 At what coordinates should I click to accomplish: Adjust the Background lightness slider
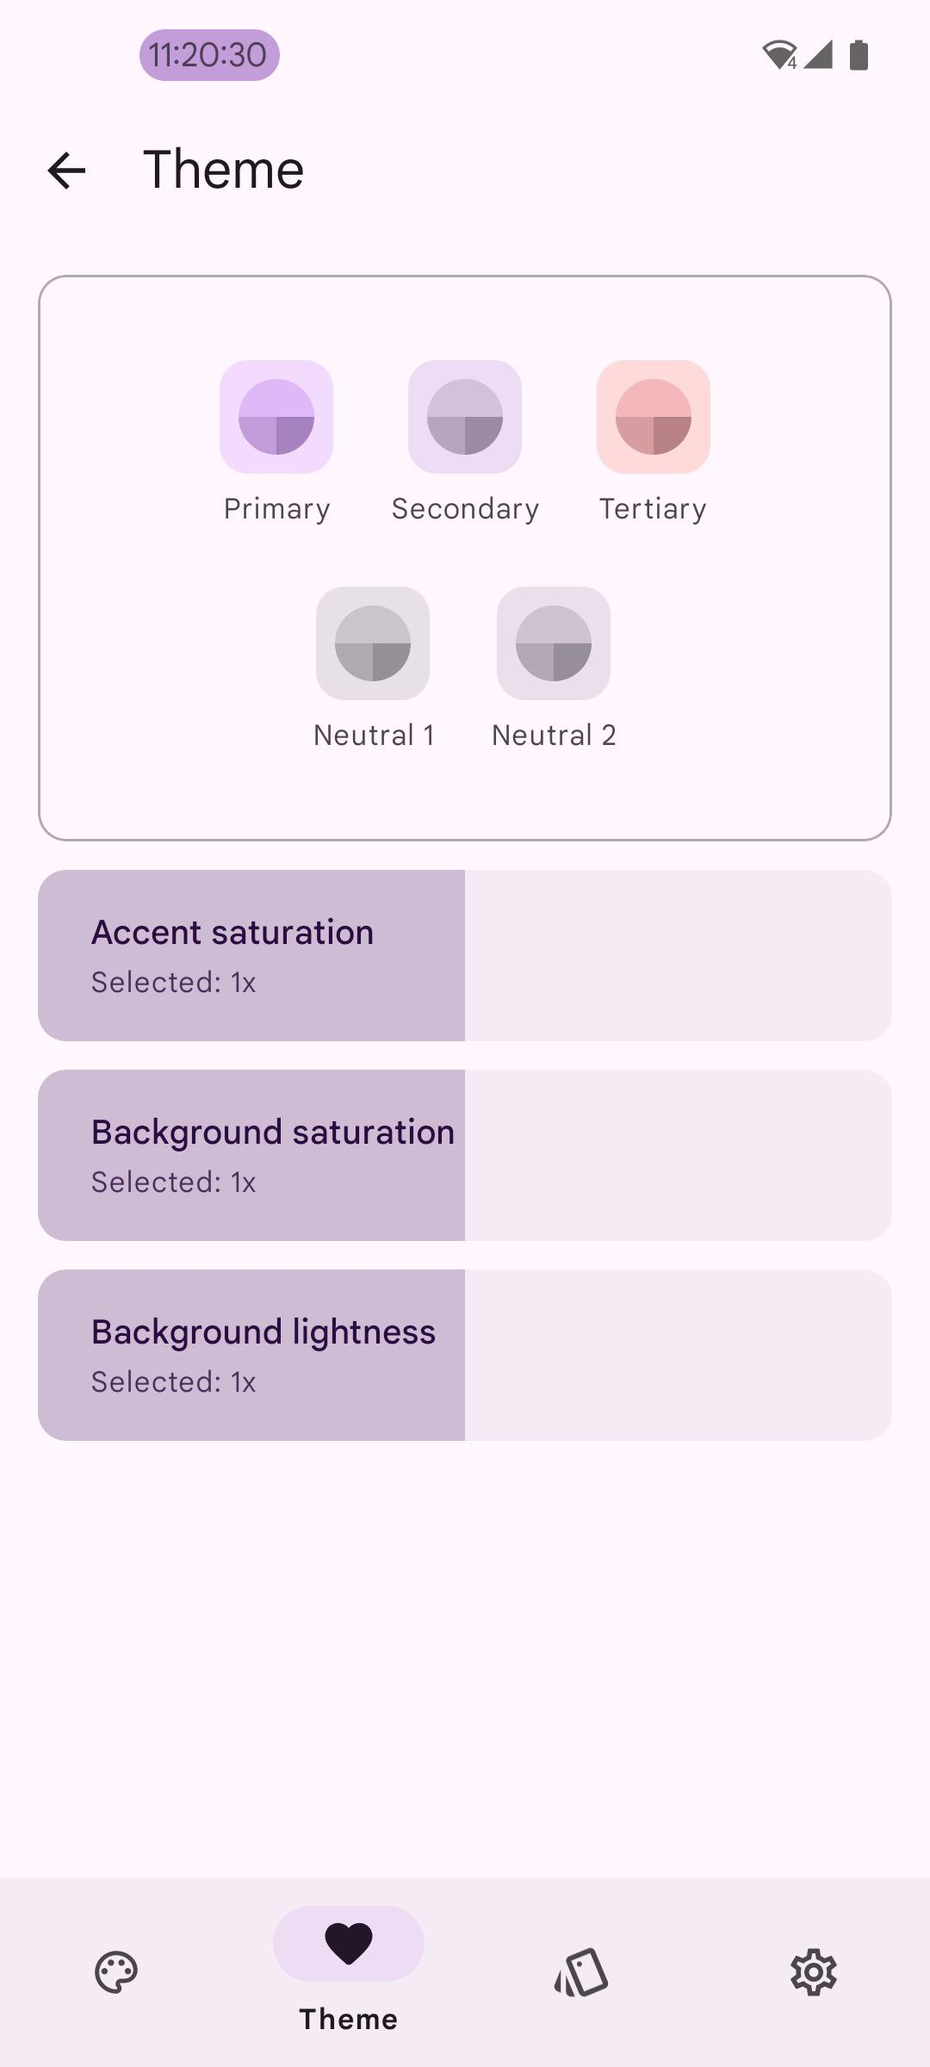[465, 1355]
